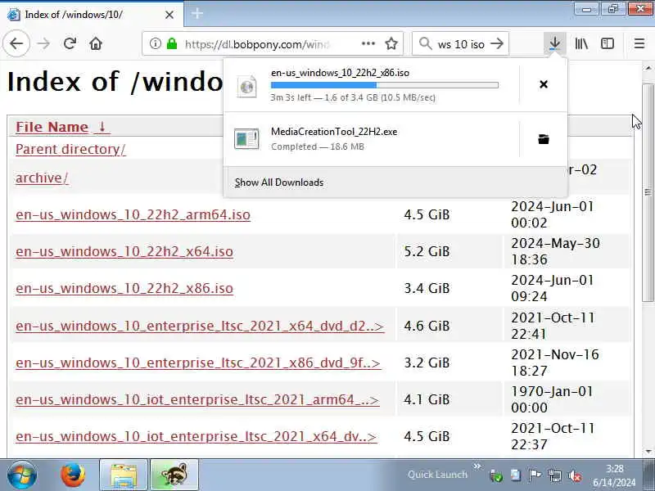The height and width of the screenshot is (491, 655).
Task: Click the en-us_windows_10_22h2_x86.iso link
Action: pyautogui.click(x=124, y=288)
